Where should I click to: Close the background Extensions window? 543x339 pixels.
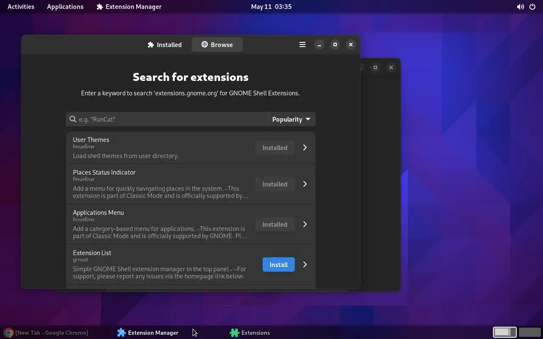coord(391,67)
